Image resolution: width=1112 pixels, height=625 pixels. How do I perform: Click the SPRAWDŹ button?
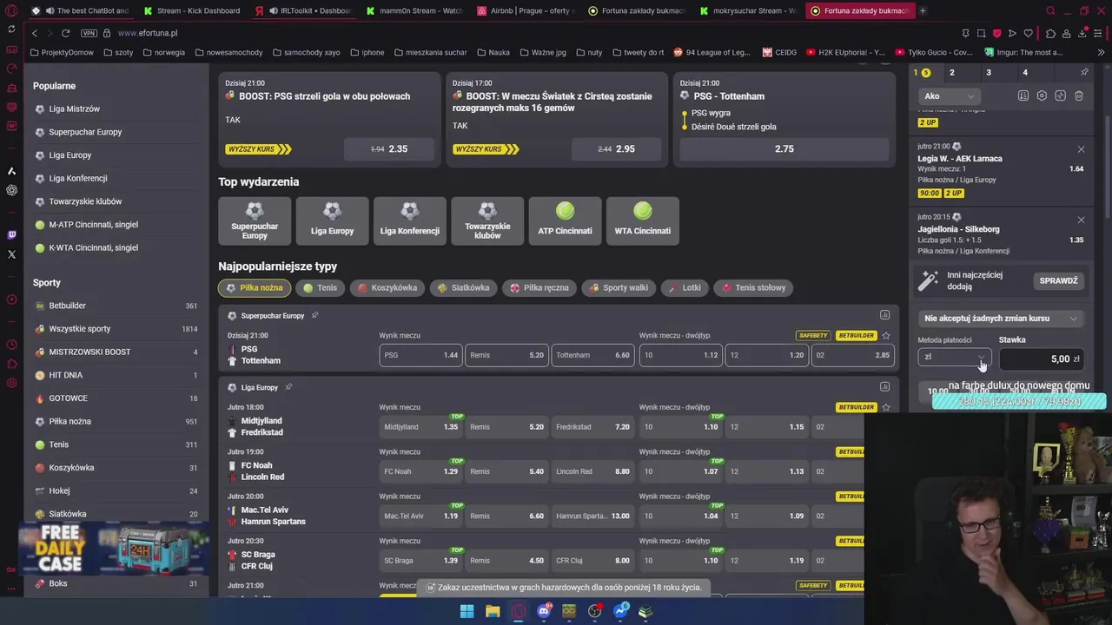pyautogui.click(x=1058, y=280)
